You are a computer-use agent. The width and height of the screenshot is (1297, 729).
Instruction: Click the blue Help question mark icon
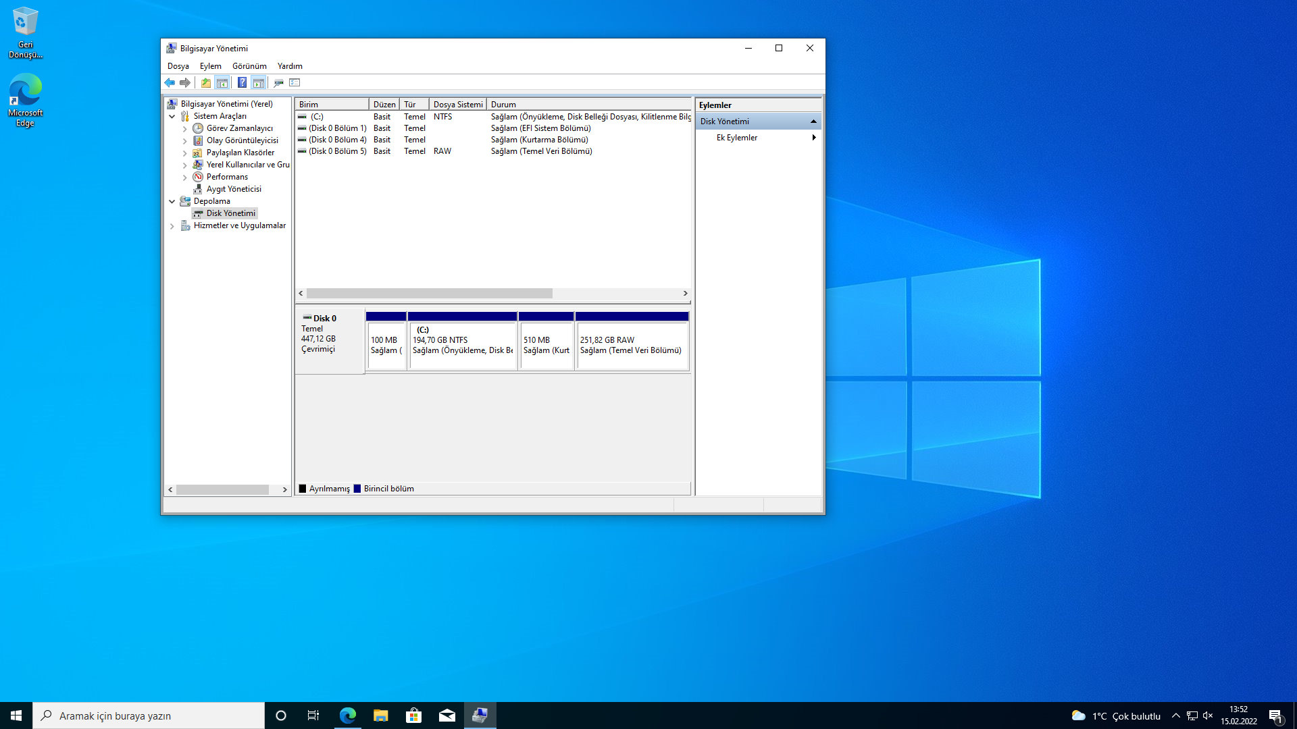point(242,82)
